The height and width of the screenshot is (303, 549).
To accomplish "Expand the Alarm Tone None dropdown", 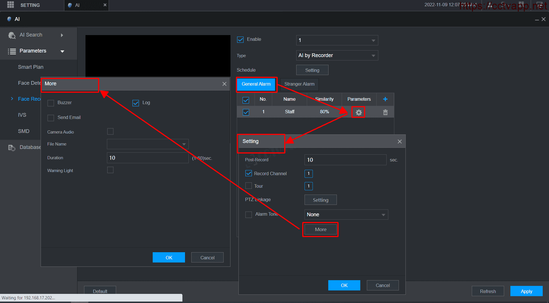I will coord(346,215).
